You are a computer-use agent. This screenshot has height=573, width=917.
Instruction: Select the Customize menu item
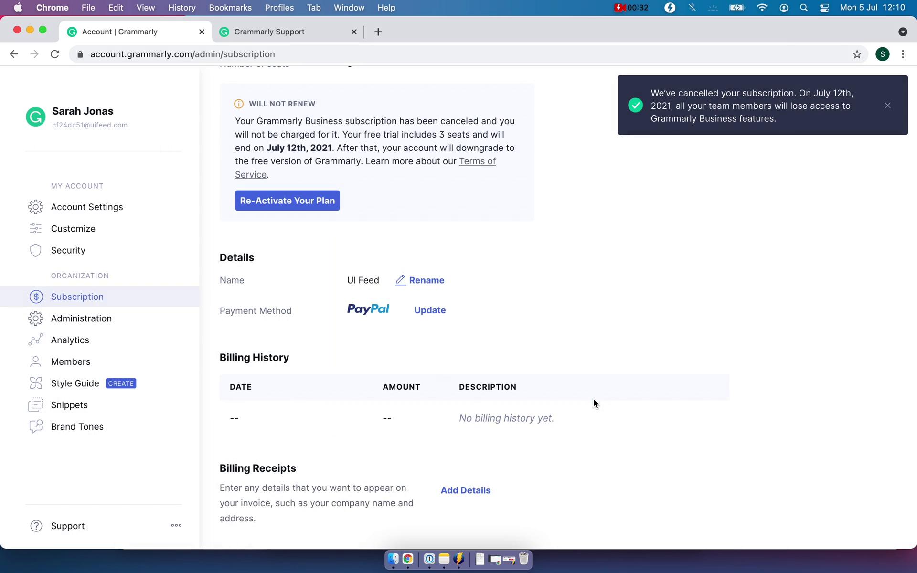(x=73, y=228)
